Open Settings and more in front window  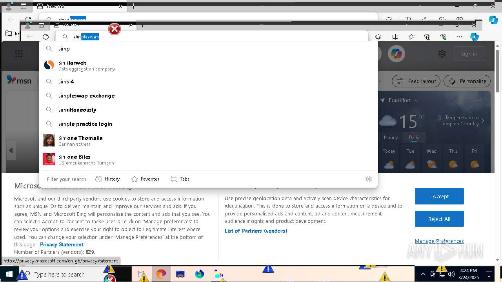pyautogui.click(x=459, y=37)
